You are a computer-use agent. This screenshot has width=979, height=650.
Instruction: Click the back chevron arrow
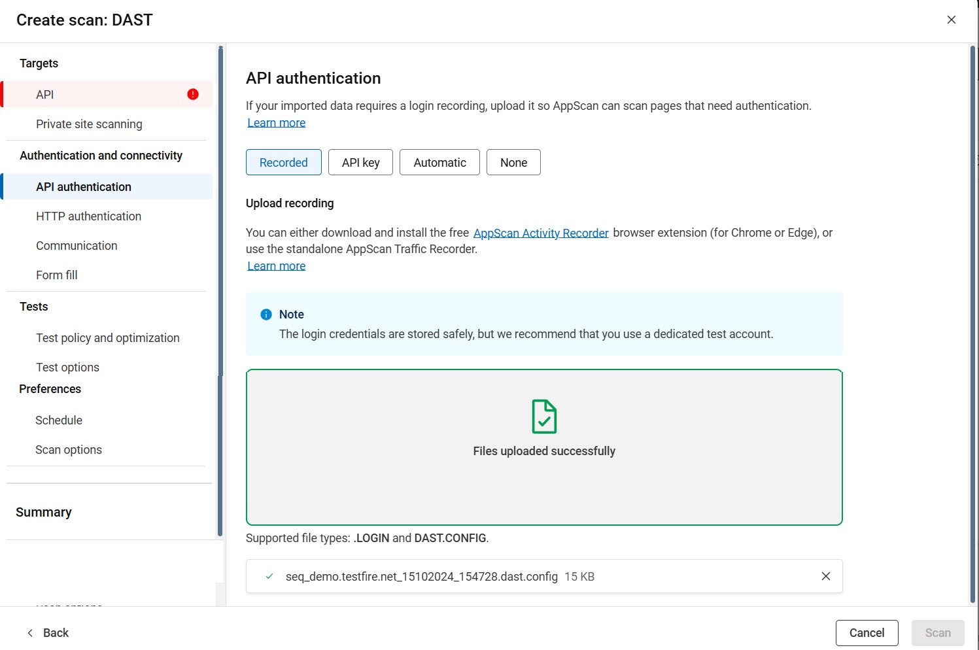click(x=30, y=632)
